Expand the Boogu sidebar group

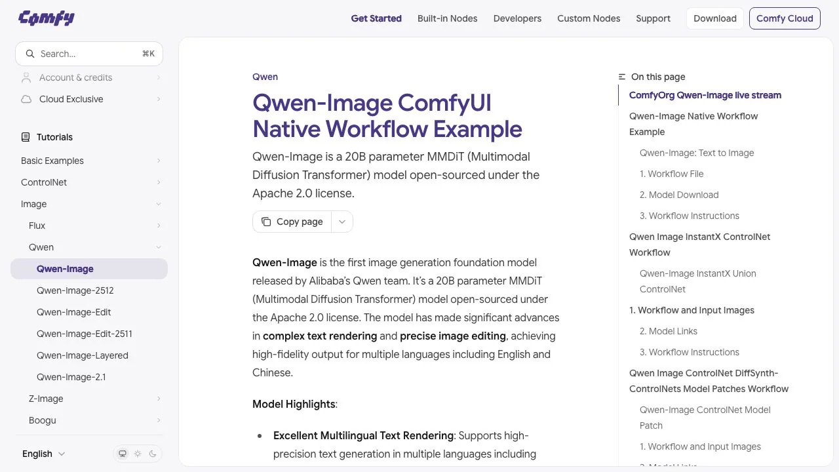159,420
